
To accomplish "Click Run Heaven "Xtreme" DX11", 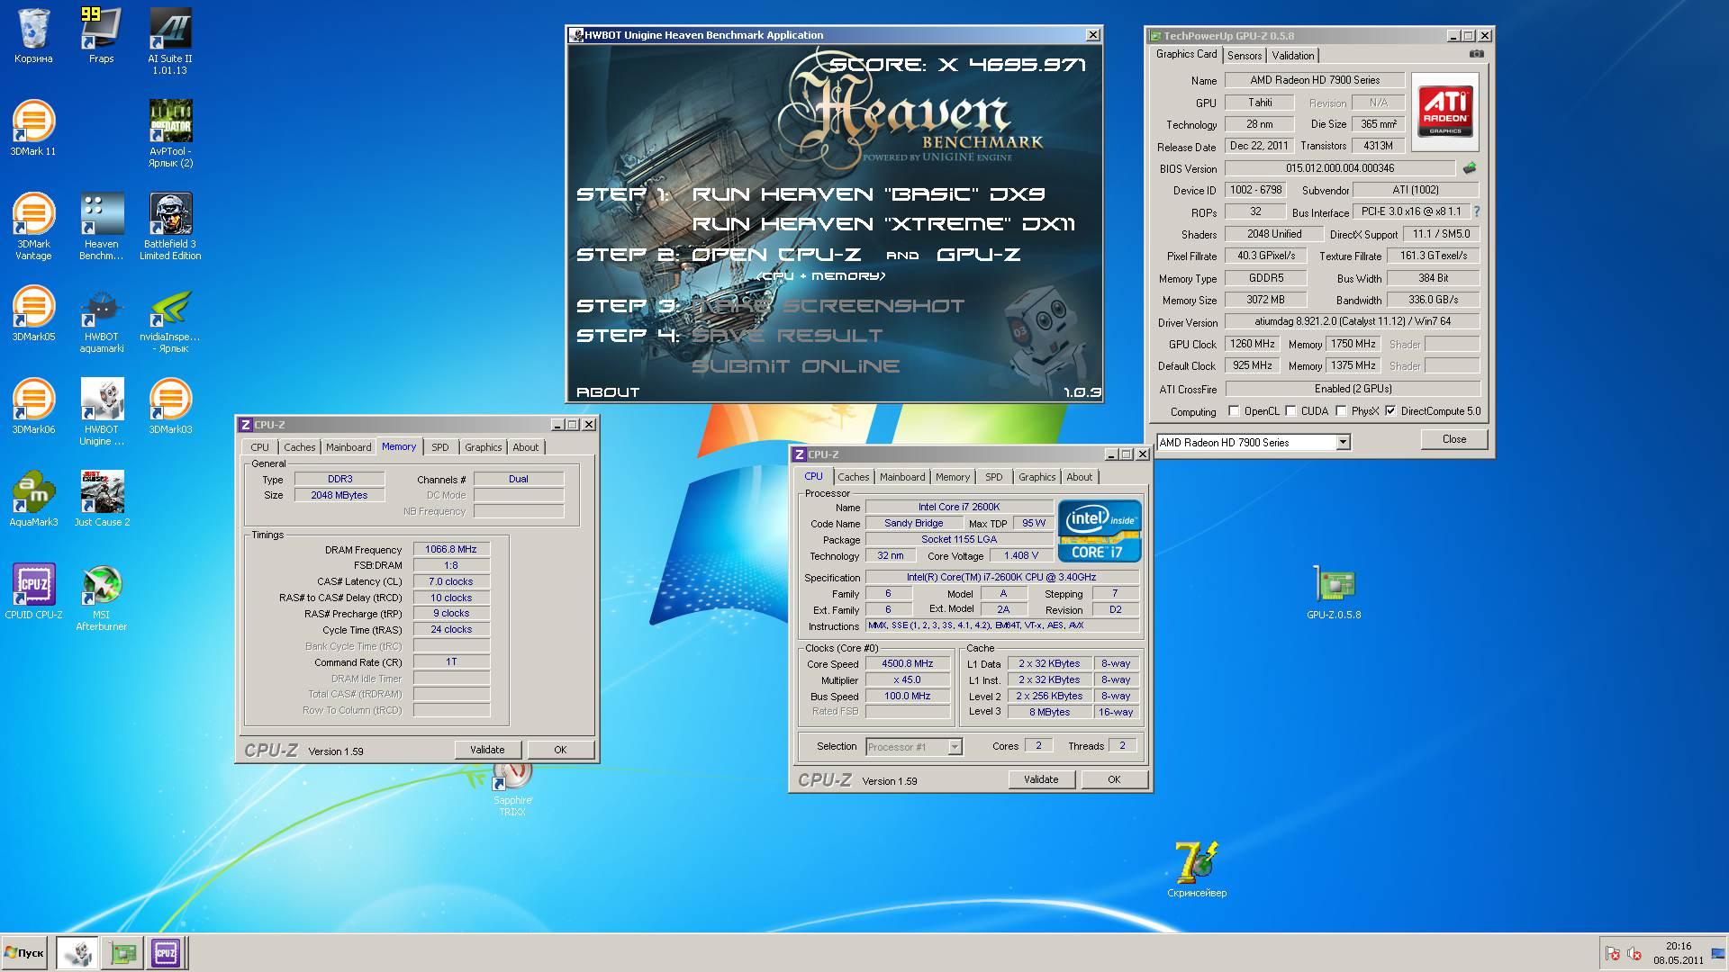I will [x=883, y=224].
